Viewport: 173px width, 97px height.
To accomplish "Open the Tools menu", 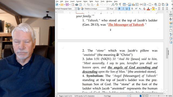I will point(102,1).
